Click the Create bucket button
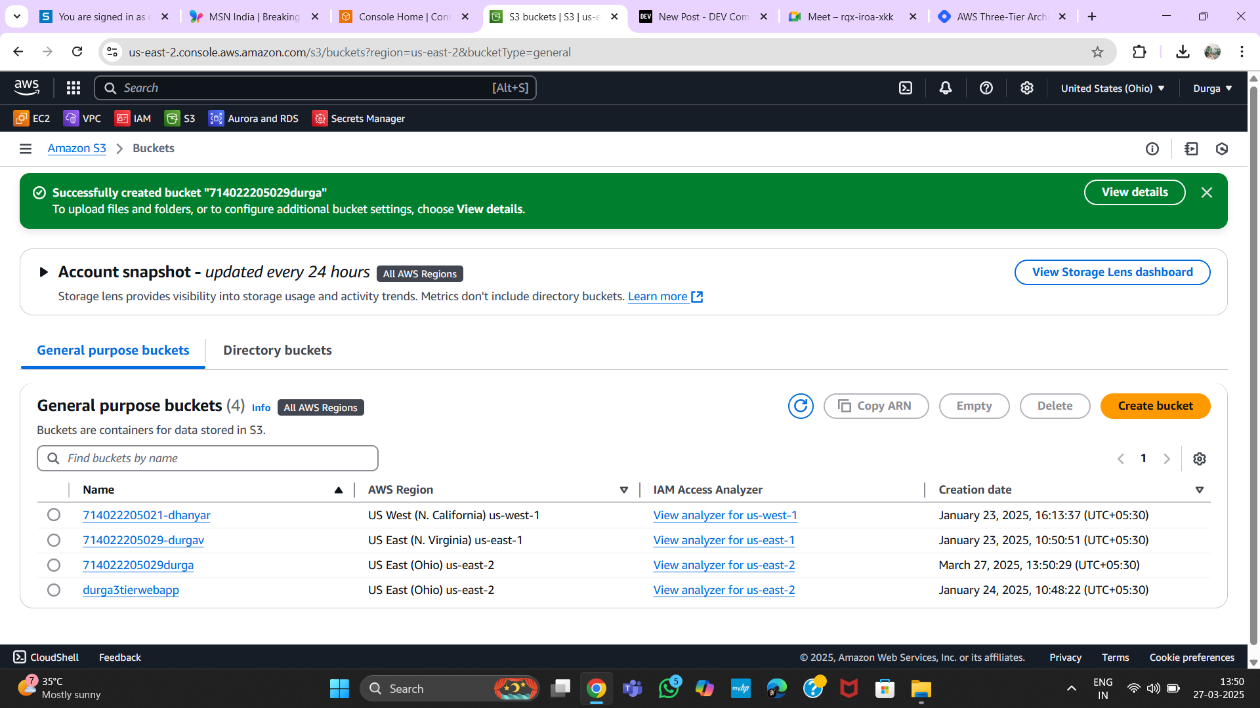 (1155, 406)
